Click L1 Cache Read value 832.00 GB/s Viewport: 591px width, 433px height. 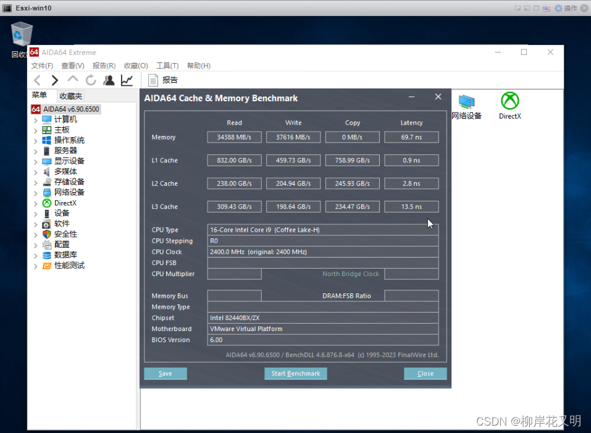coord(234,160)
